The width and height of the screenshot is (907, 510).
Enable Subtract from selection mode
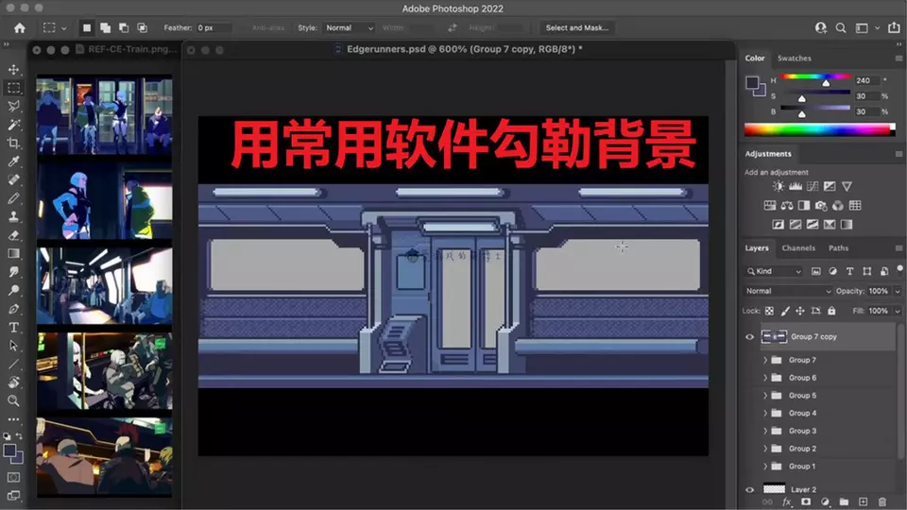pos(124,27)
